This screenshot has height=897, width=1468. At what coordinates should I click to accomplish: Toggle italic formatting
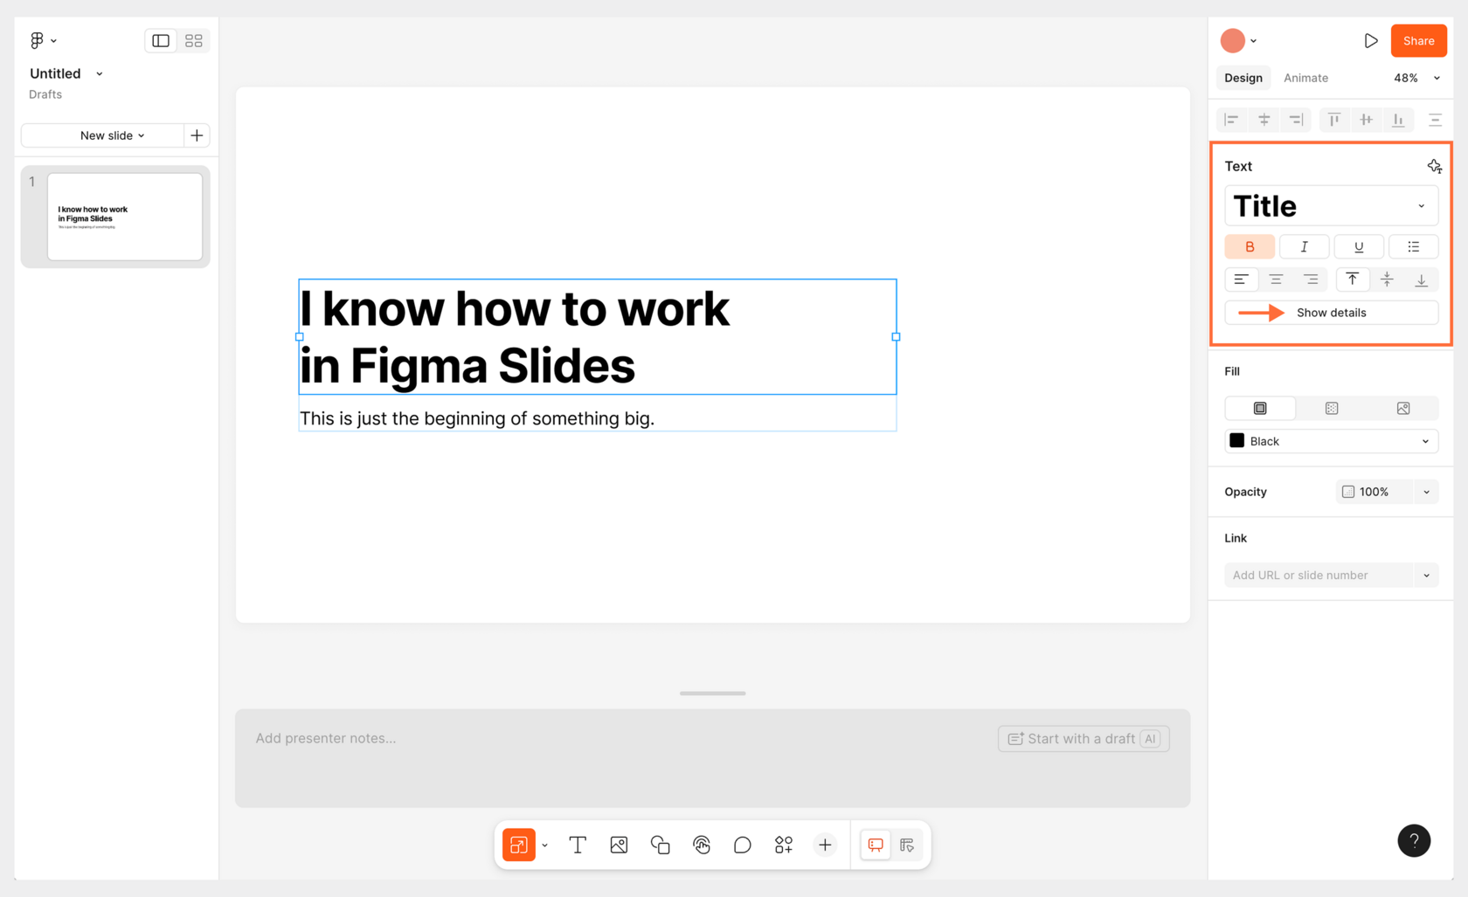tap(1304, 246)
